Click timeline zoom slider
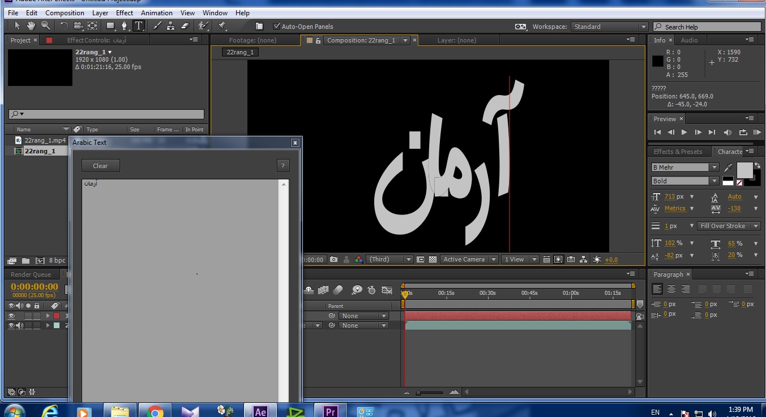 430,393
